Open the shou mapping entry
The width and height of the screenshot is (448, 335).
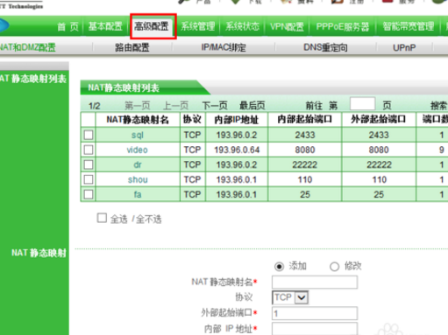point(138,179)
